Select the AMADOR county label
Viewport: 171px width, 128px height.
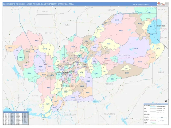coord(109,84)
